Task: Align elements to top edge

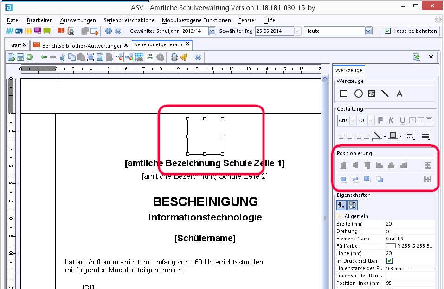Action: 367,165
